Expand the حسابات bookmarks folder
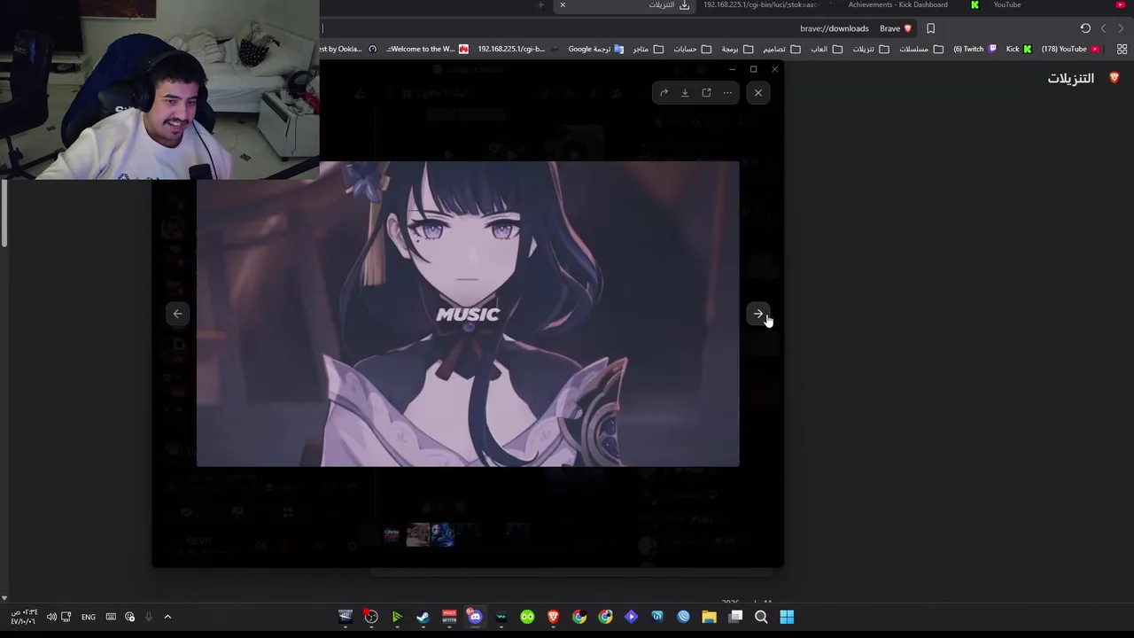This screenshot has height=638, width=1134. [692, 49]
